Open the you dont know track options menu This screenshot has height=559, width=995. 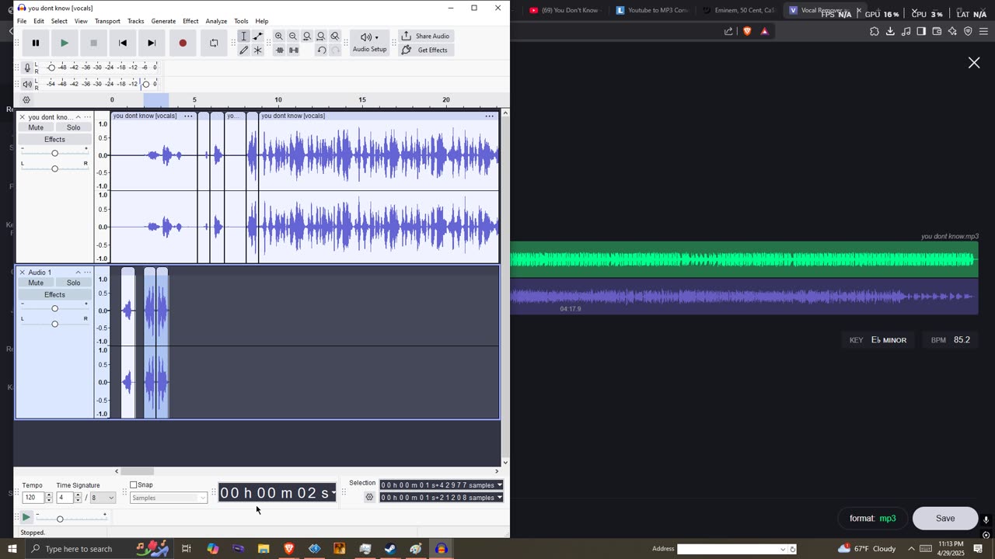87,117
